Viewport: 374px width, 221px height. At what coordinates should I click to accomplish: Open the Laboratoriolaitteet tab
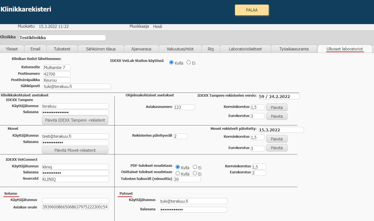(x=245, y=49)
